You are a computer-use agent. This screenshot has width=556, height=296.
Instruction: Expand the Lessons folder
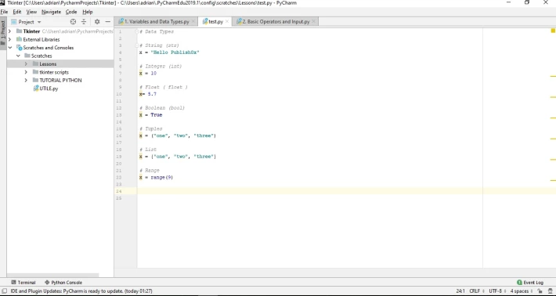point(26,63)
